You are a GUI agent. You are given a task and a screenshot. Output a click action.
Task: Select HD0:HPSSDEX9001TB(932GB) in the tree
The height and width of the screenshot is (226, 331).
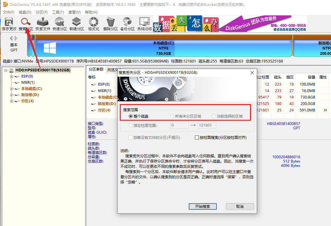click(43, 70)
